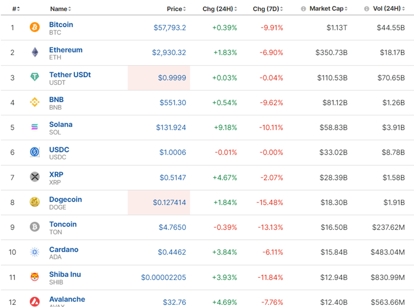Click Cardano volume $483.04M

pyautogui.click(x=387, y=252)
